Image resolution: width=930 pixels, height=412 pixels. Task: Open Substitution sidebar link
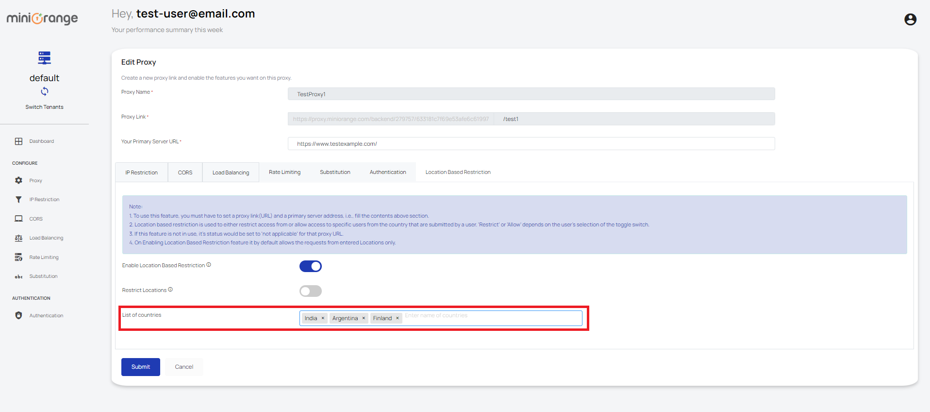(43, 276)
